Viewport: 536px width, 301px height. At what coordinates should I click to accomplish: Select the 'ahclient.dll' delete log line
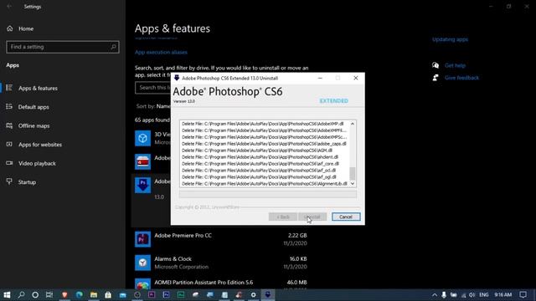click(260, 157)
